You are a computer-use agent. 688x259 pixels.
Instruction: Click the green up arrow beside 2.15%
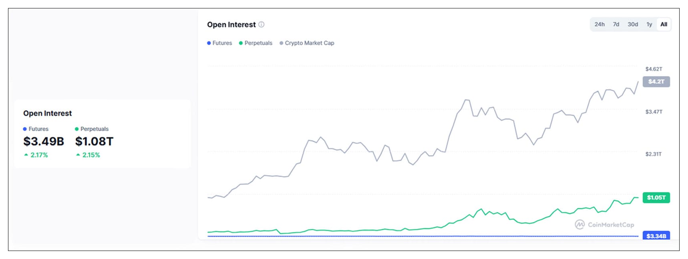[78, 155]
